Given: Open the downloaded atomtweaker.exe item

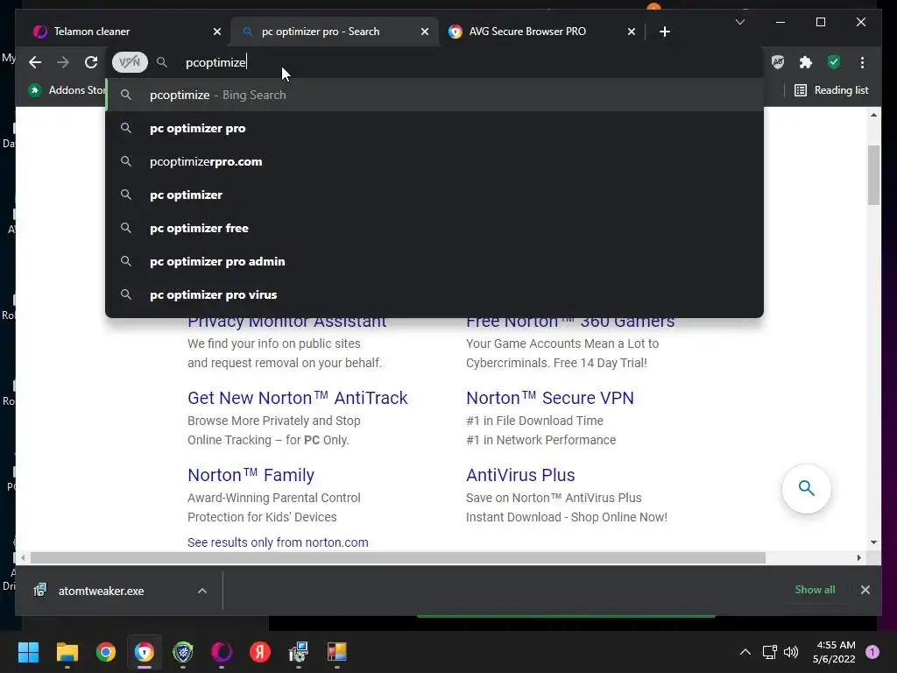Looking at the screenshot, I should pyautogui.click(x=101, y=591).
